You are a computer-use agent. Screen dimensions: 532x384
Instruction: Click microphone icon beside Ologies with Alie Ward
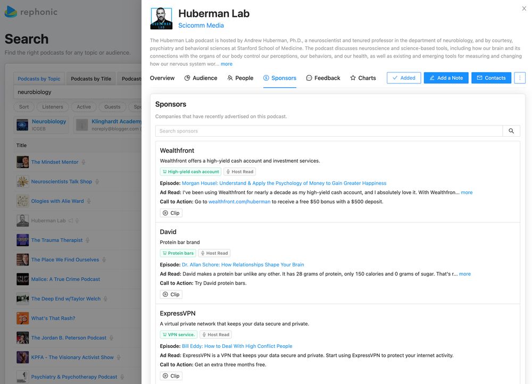(89, 201)
